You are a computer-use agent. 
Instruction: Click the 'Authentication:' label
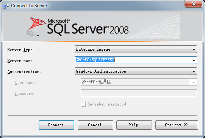pos(24,71)
